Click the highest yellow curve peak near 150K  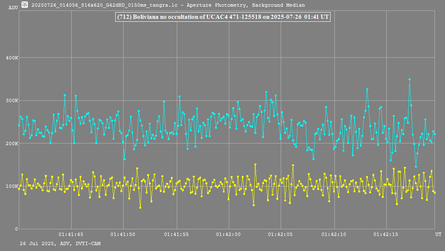(x=255, y=164)
